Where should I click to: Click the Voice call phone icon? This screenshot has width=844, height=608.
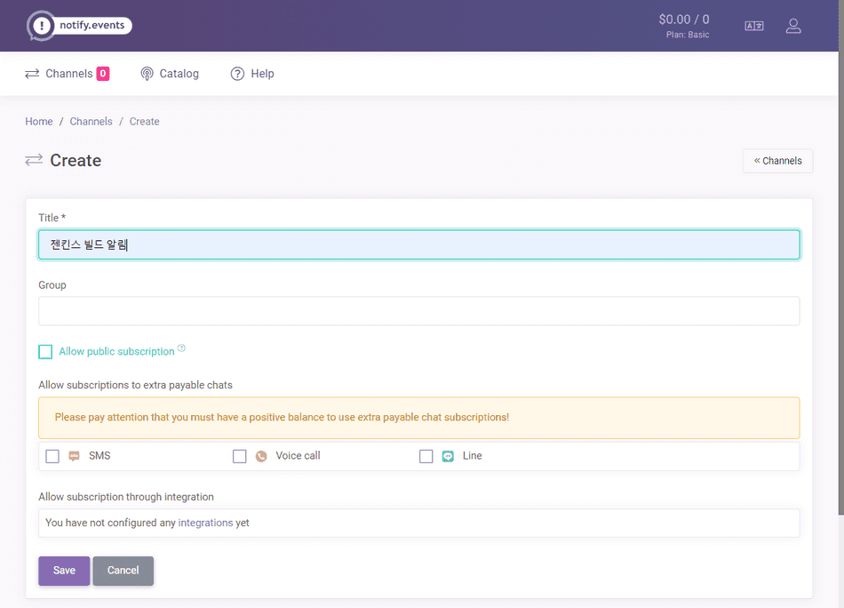[x=261, y=456]
